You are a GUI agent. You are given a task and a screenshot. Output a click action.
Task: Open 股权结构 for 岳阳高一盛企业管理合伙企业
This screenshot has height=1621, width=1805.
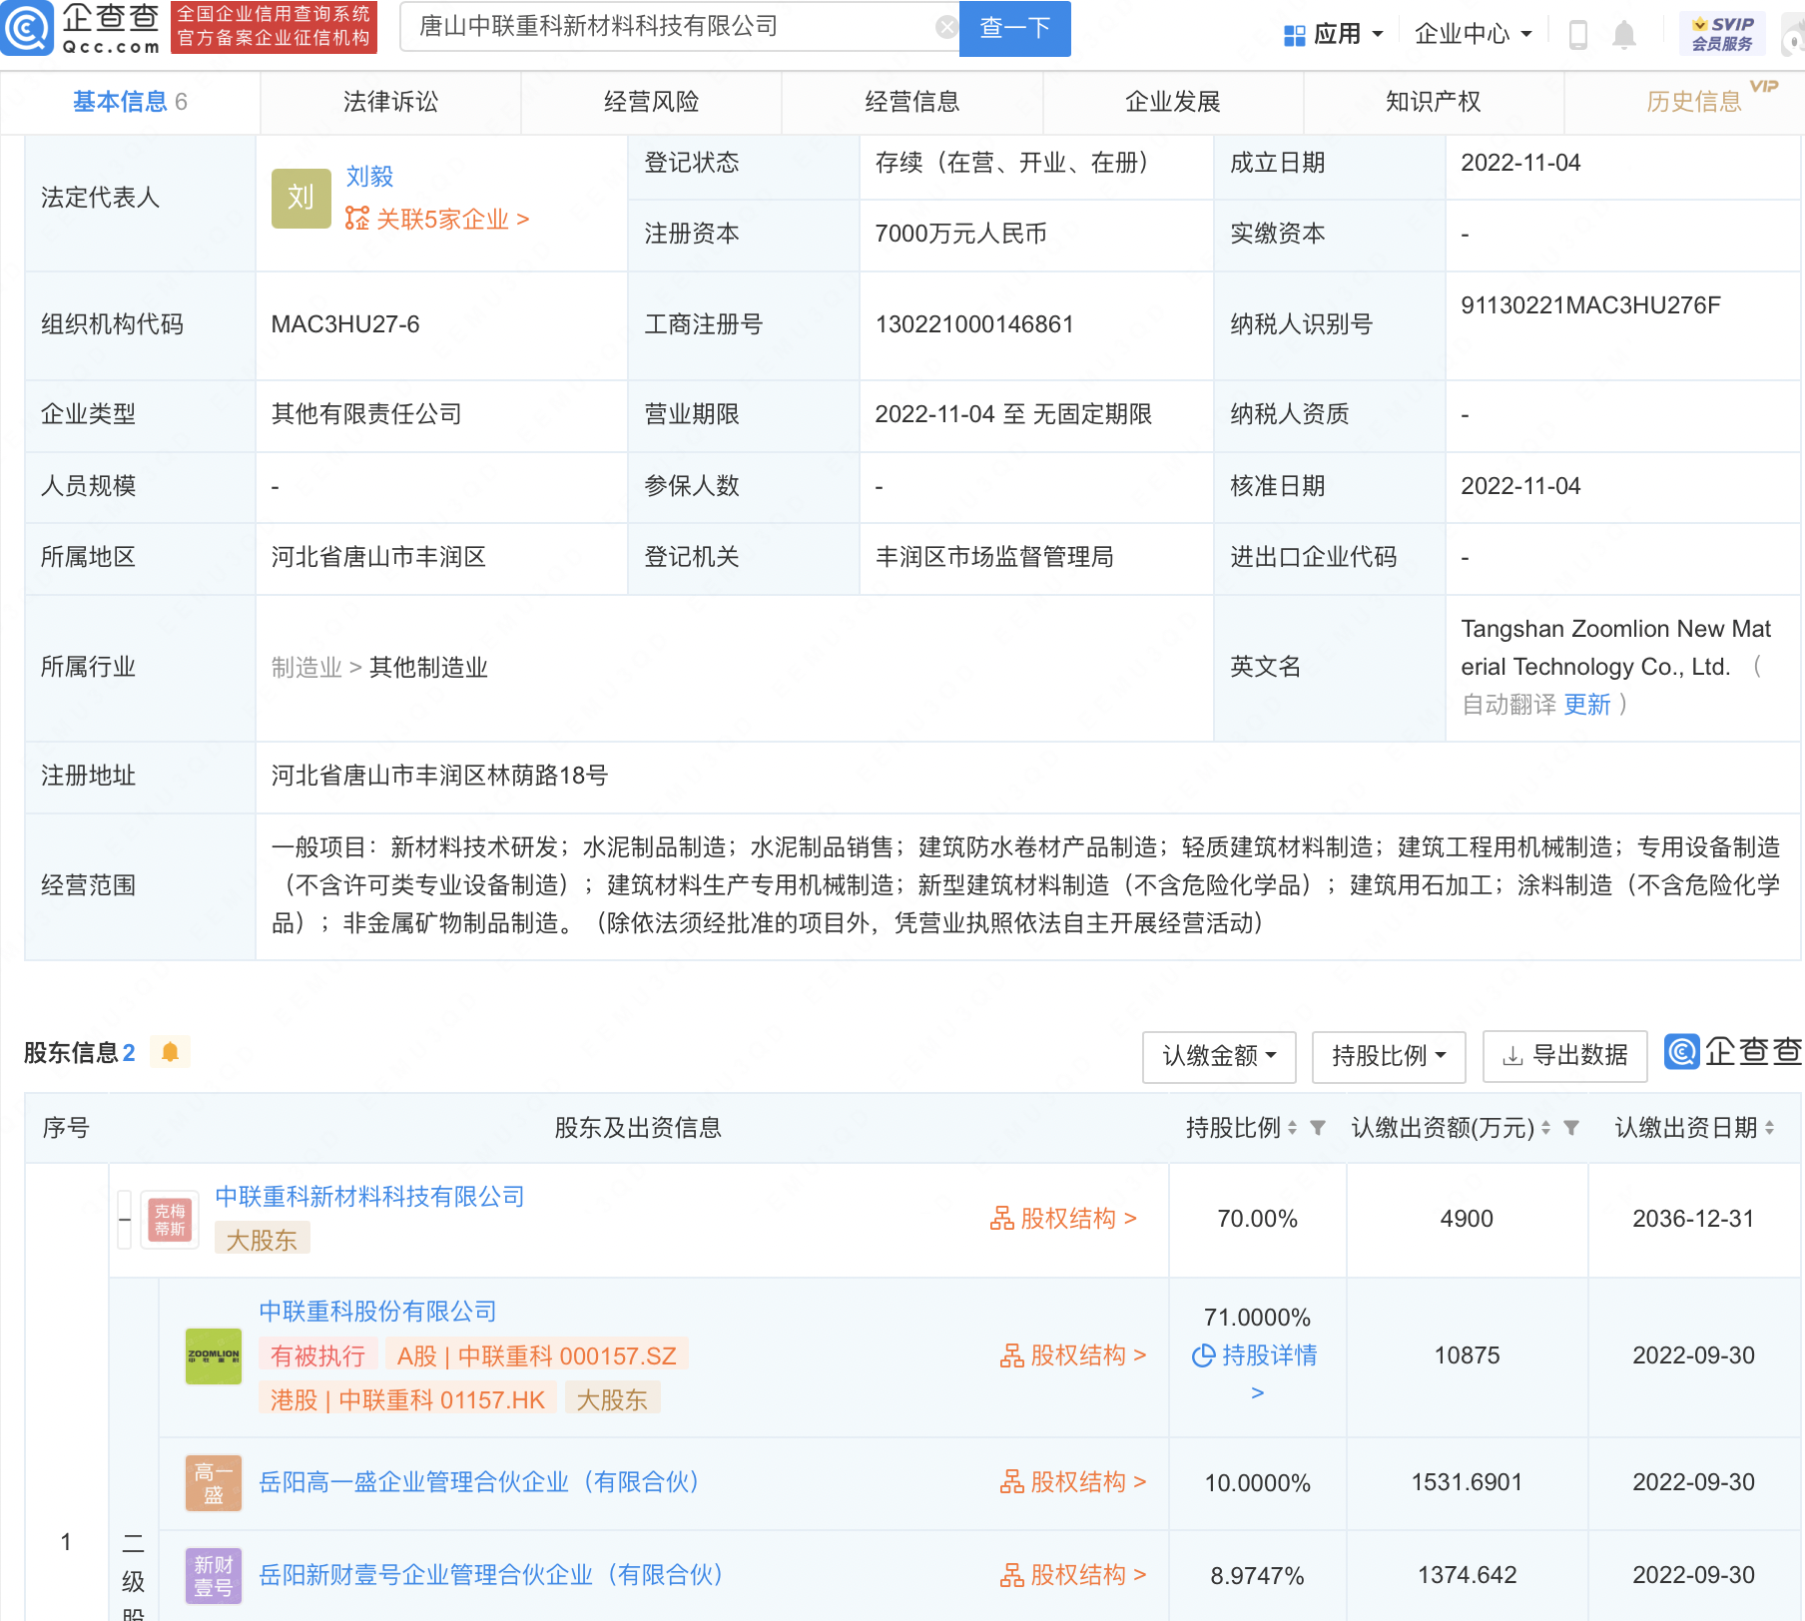click(x=1073, y=1482)
